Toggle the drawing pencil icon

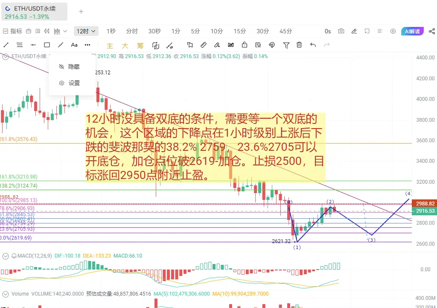pos(354,31)
